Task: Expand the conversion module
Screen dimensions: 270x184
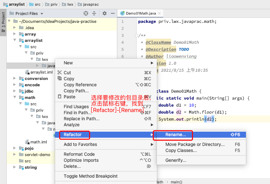Action: pos(15,78)
